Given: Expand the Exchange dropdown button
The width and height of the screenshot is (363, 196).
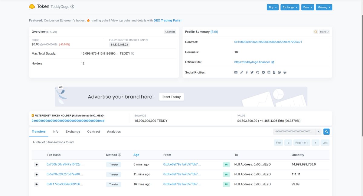Looking at the screenshot, I should pyautogui.click(x=290, y=7).
